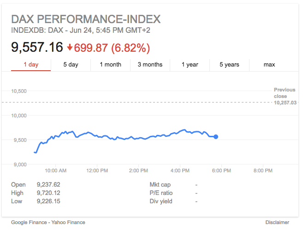Click the Open value 9,237.62
303x231 pixels.
48,185
